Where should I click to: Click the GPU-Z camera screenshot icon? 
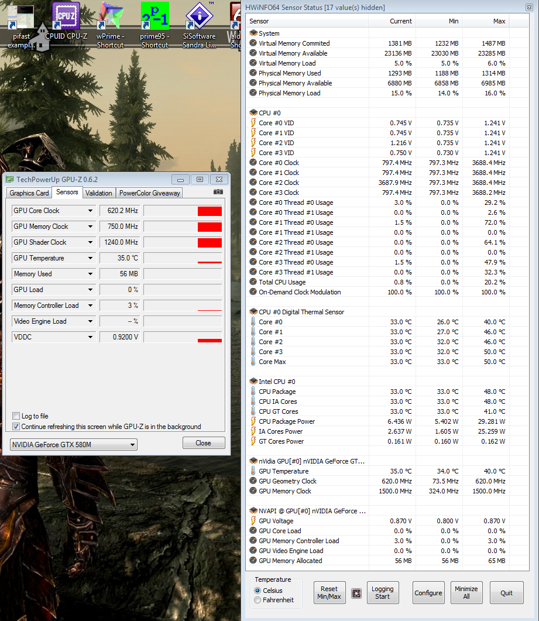[x=218, y=192]
